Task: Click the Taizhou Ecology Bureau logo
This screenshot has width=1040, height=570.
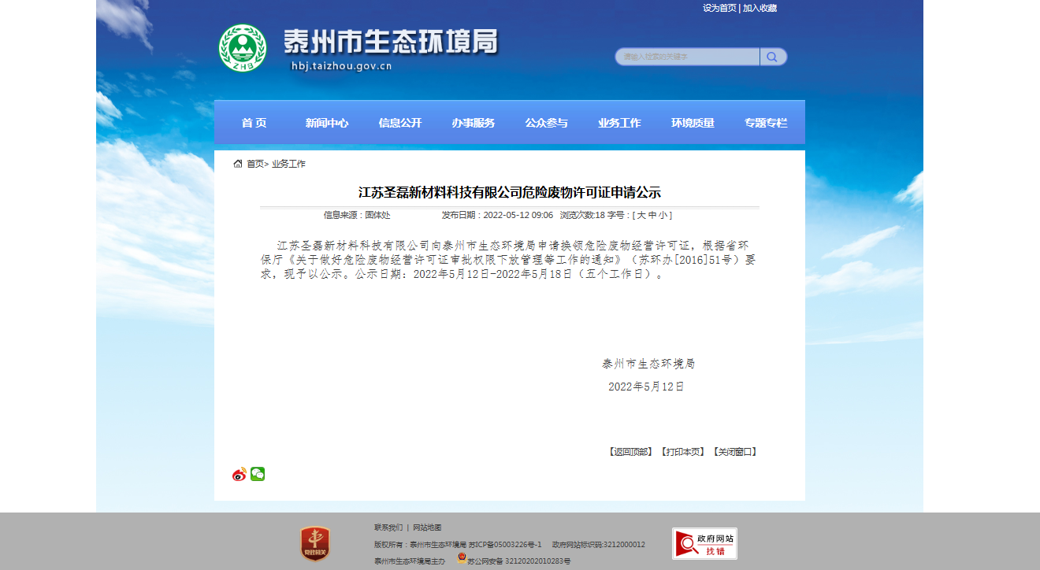Action: tap(242, 48)
